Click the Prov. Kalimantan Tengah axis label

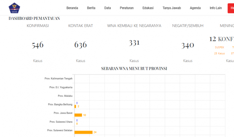(x=58, y=78)
